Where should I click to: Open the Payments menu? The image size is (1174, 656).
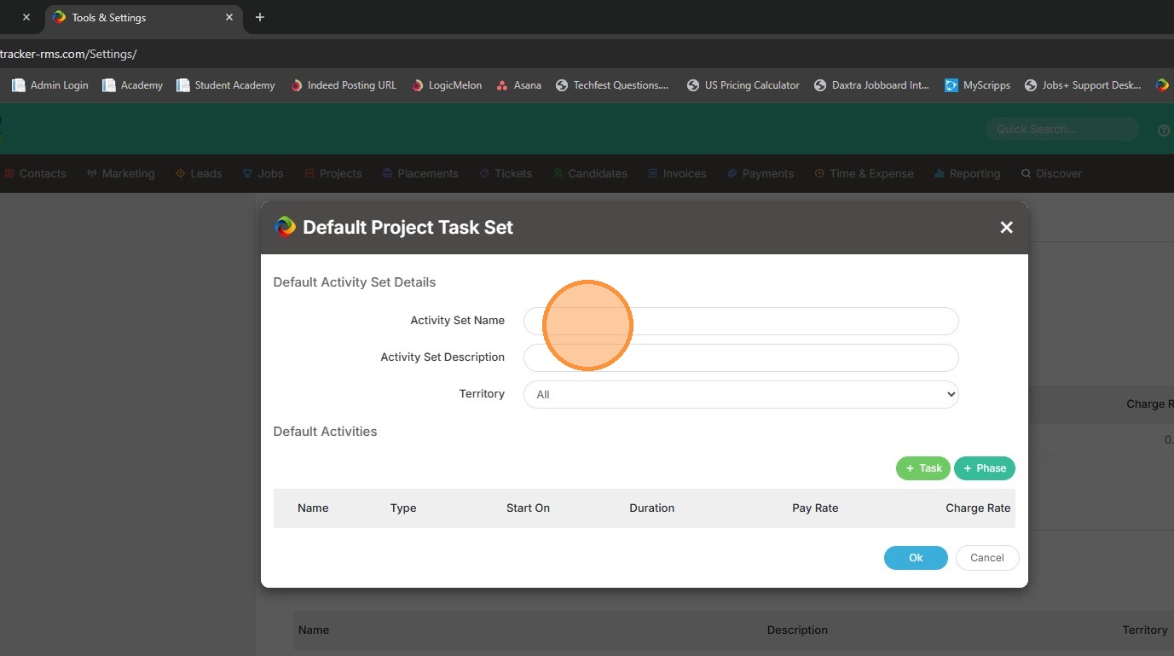(760, 173)
